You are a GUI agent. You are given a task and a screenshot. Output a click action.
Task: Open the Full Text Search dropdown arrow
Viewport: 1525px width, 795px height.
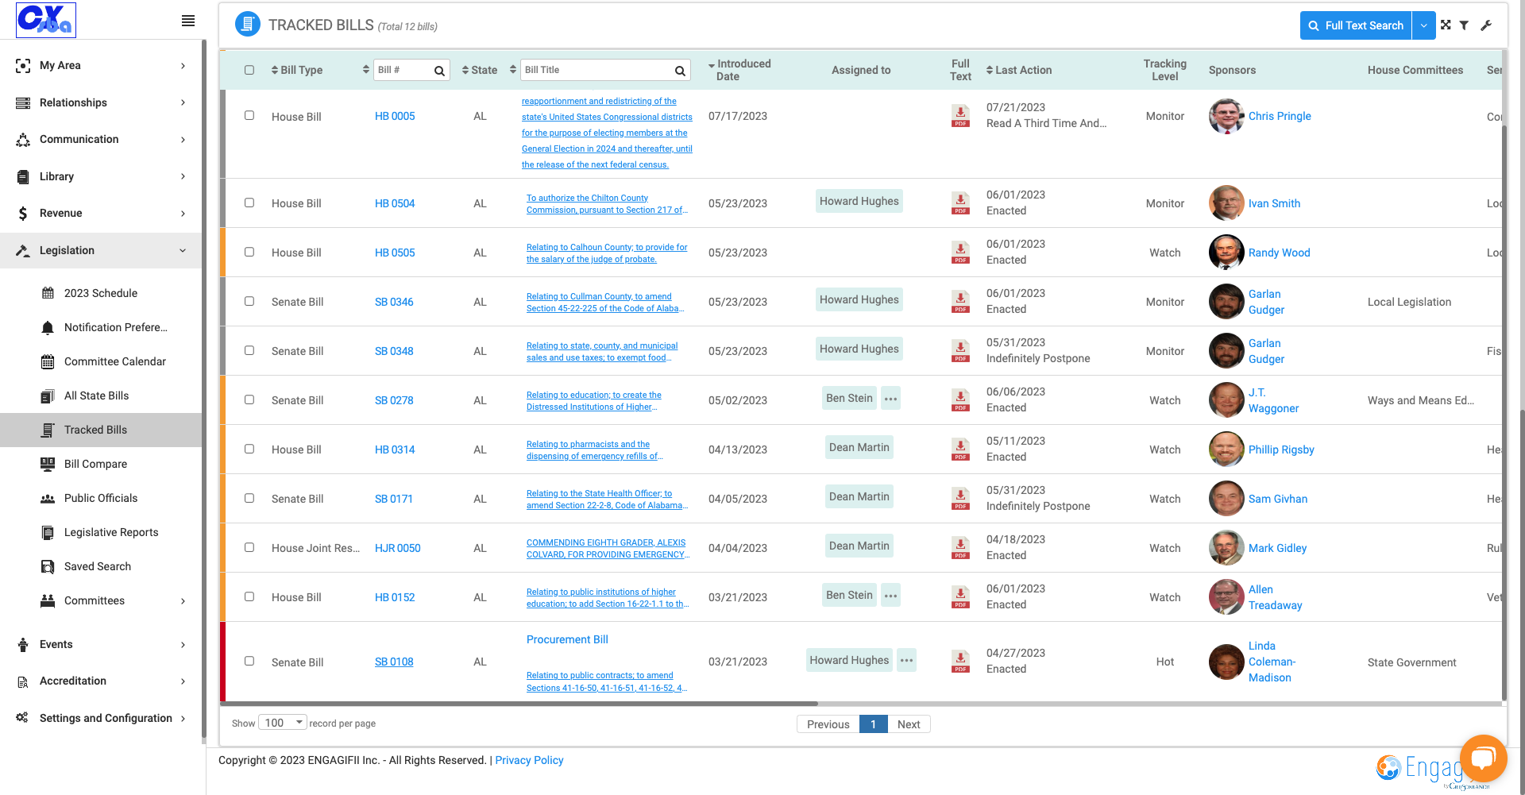click(1424, 25)
